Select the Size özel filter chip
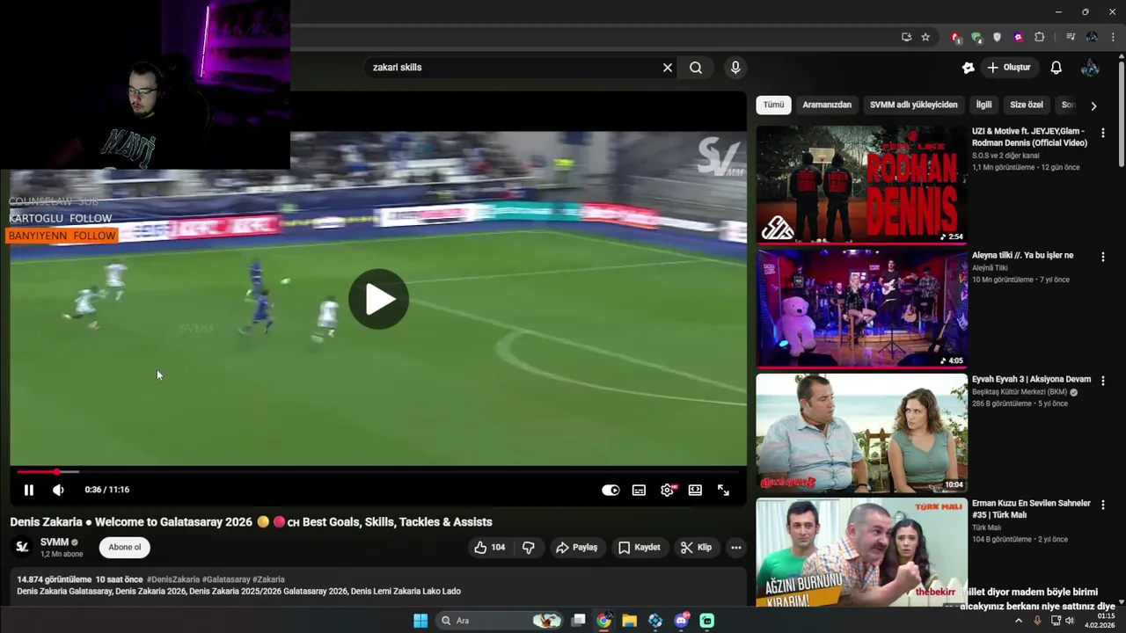This screenshot has width=1126, height=633. [x=1026, y=105]
